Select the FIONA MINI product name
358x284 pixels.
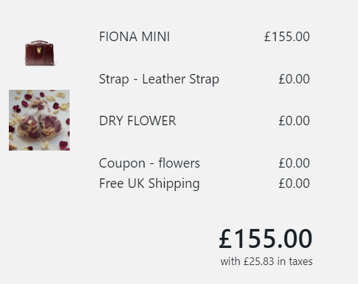[x=134, y=37]
